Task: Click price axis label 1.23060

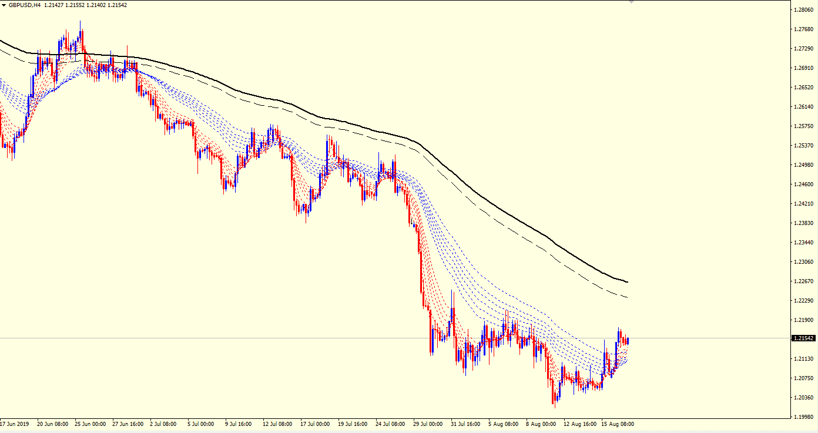Action: point(803,262)
